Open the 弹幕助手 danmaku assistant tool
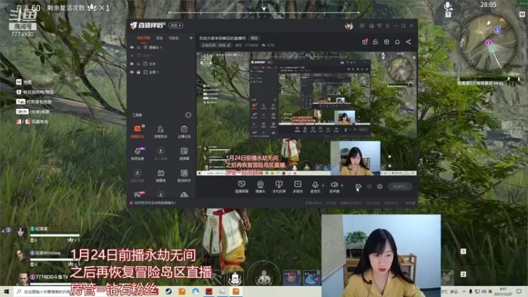Image resolution: width=528 pixels, height=297 pixels. [137, 131]
